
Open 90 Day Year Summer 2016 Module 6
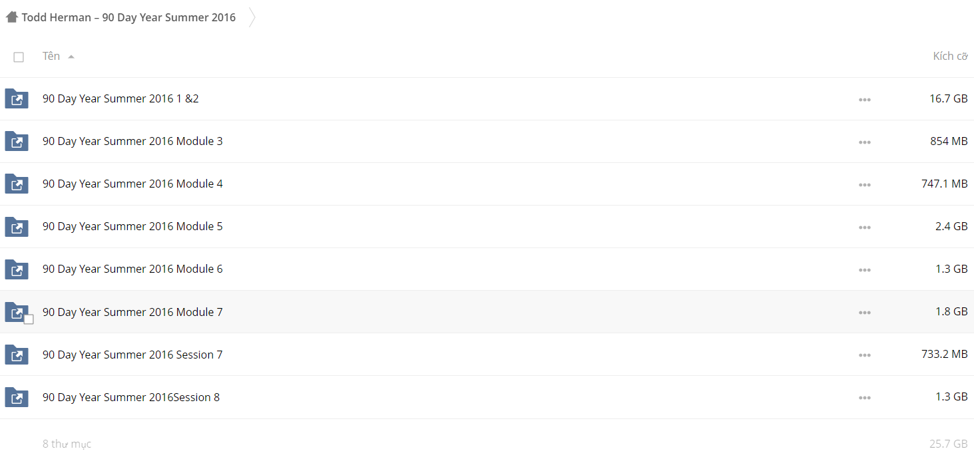[132, 269]
